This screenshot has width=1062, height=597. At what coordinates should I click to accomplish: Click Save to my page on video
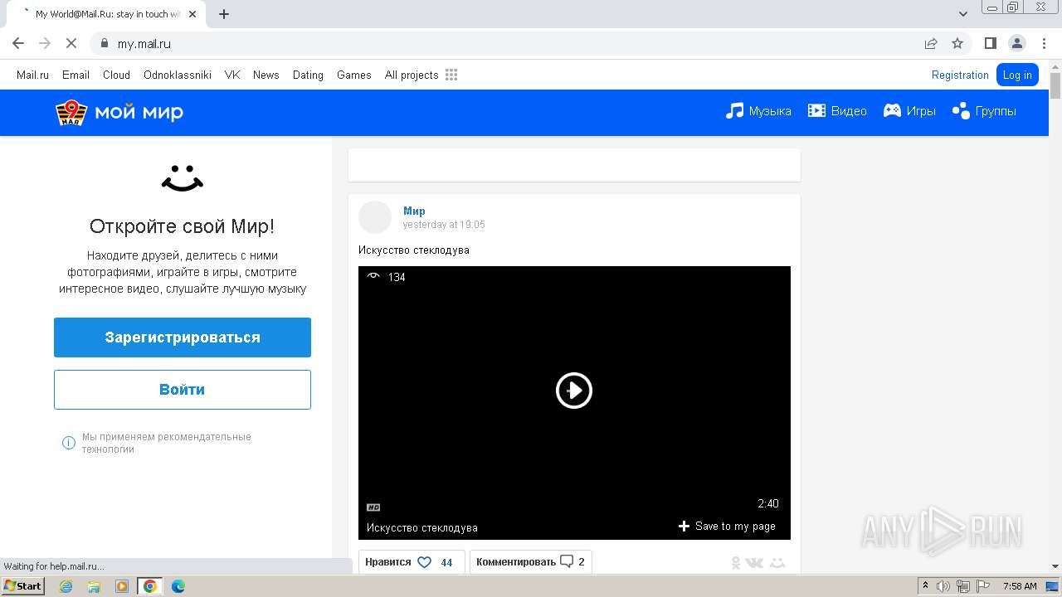point(727,526)
